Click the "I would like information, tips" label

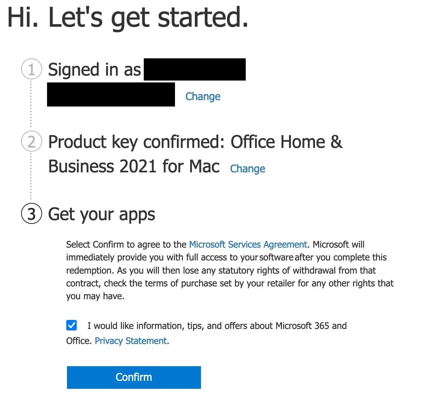[x=217, y=326]
